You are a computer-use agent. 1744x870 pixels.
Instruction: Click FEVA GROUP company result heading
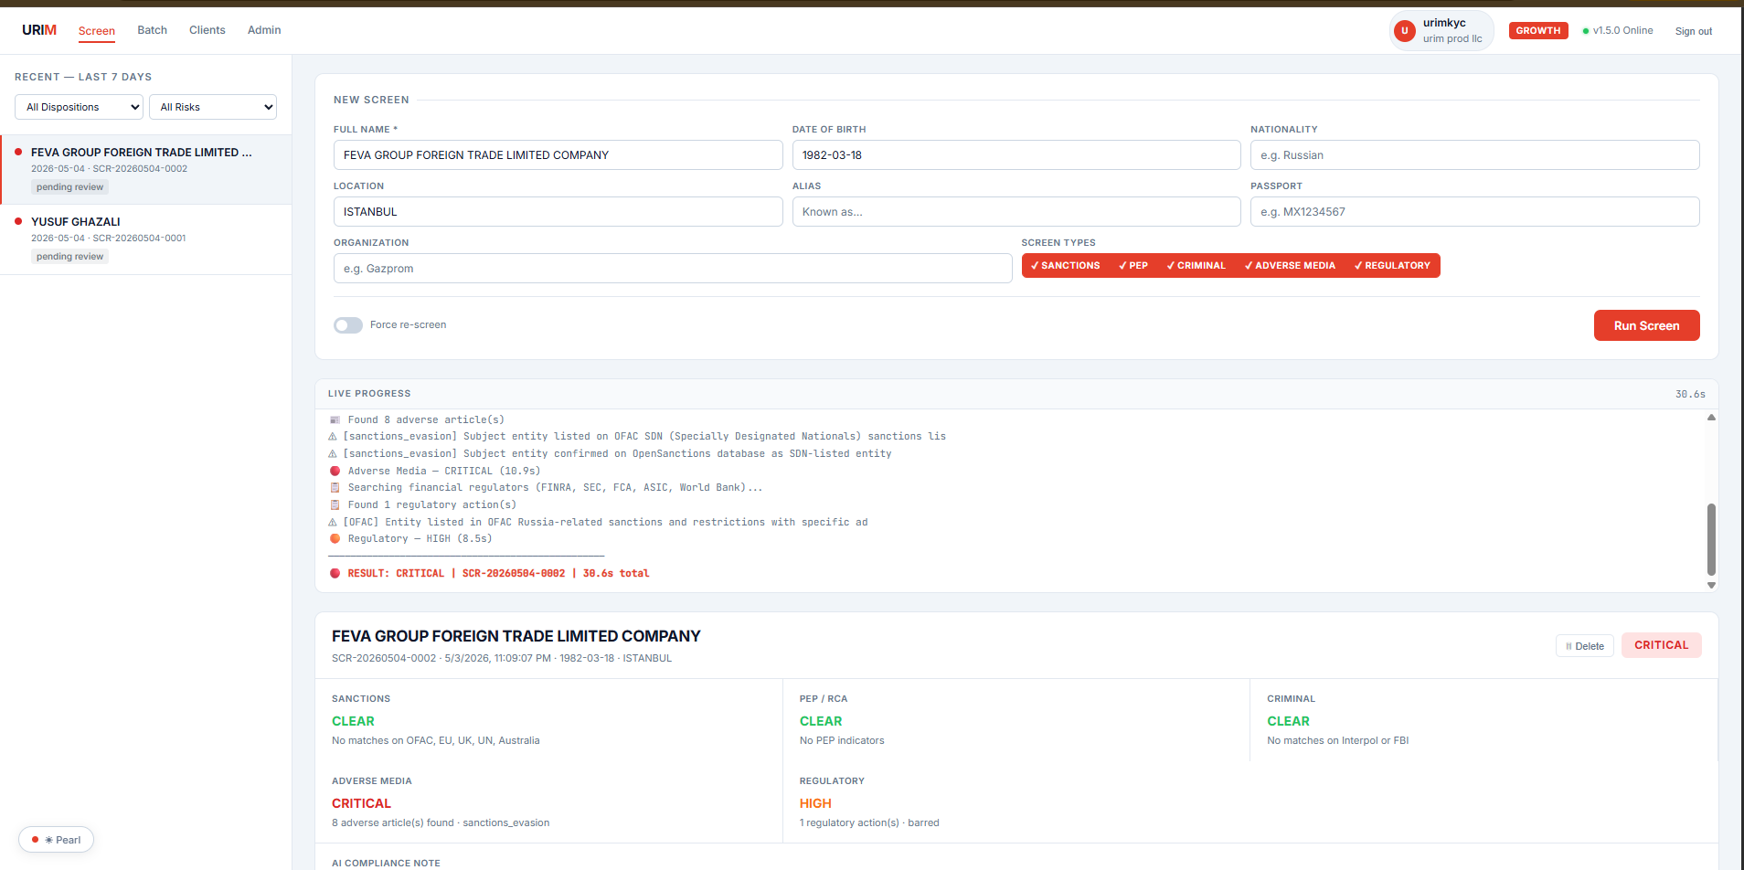click(x=516, y=636)
